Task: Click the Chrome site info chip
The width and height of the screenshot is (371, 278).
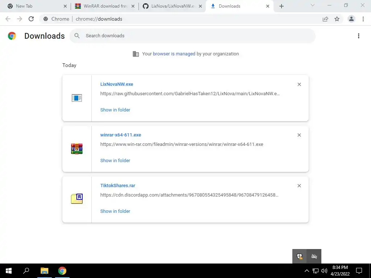Action: (x=56, y=19)
